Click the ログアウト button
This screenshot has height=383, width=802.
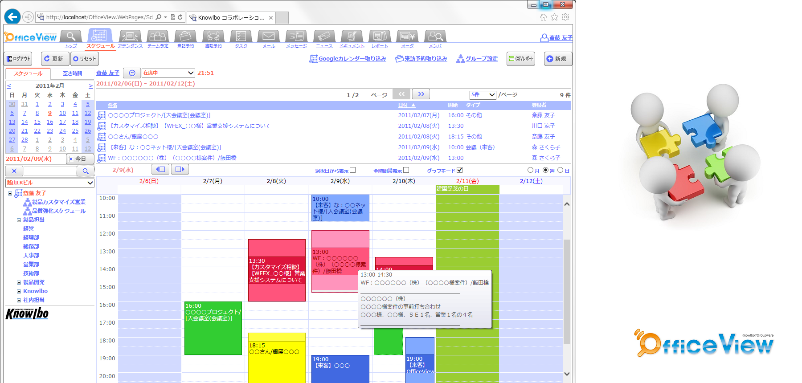tap(19, 59)
